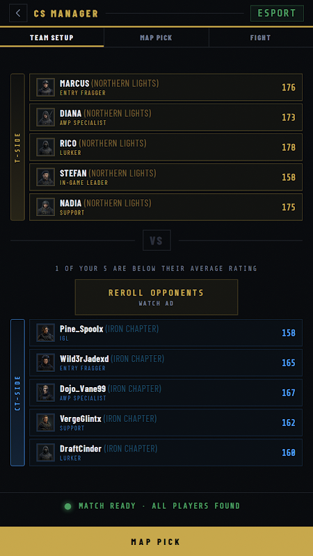Switch to the Map Pick tab
This screenshot has width=313, height=556.
tap(156, 38)
